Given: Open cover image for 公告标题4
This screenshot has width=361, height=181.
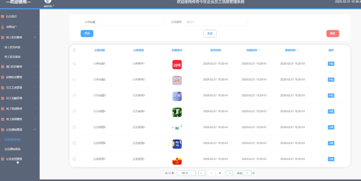Looking at the screenshot, I should coord(177,112).
